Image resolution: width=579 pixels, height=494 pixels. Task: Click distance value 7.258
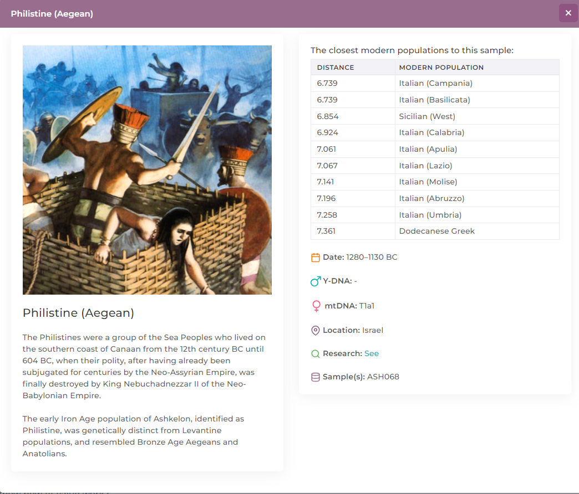327,215
